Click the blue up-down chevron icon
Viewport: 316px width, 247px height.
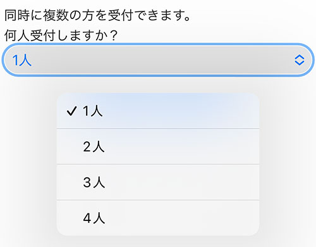coord(300,60)
